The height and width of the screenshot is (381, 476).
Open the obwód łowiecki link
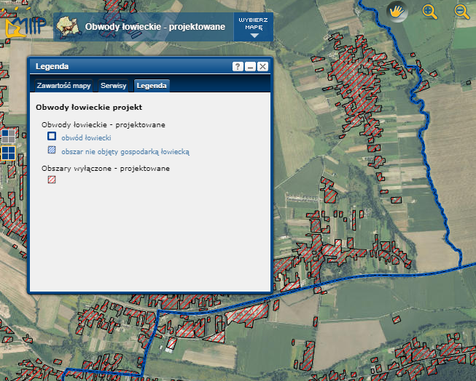86,138
